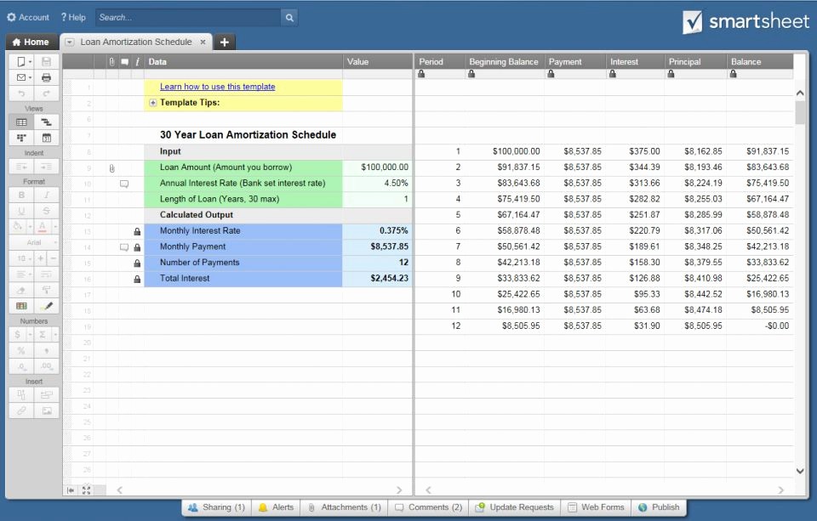This screenshot has width=817, height=521.
Task: Open the text alignment dropdown
Action: point(21,275)
